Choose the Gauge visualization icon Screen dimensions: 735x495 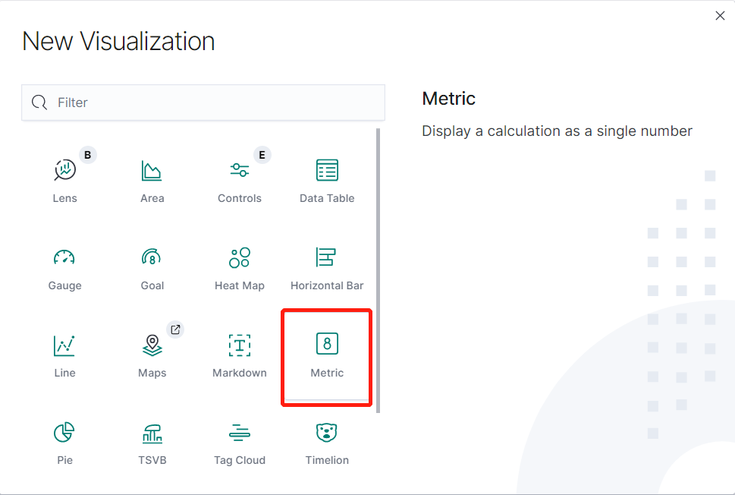pos(64,257)
